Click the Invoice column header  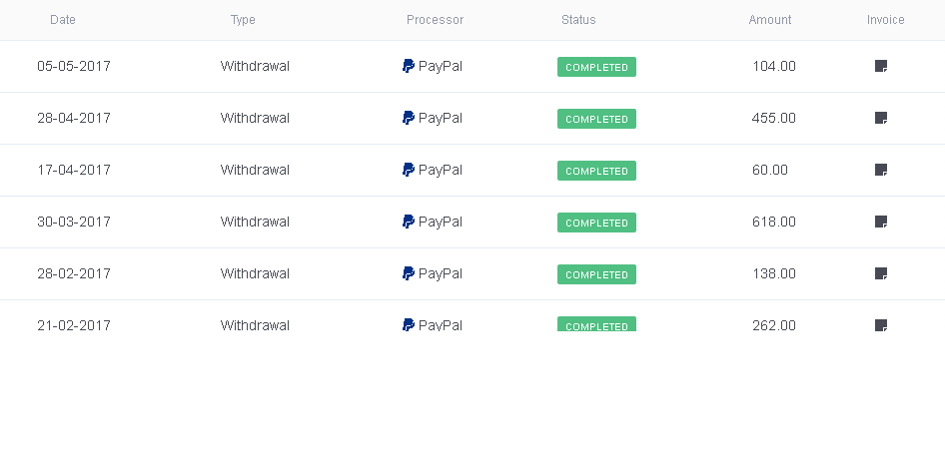point(885,20)
